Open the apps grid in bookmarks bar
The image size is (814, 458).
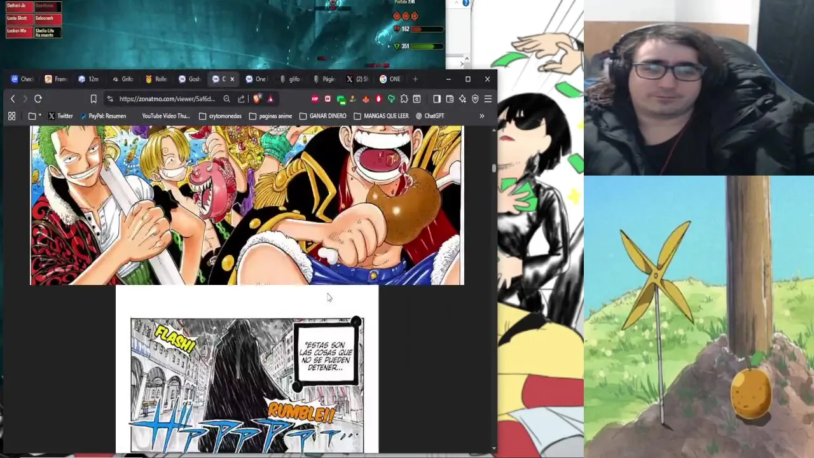coord(11,116)
